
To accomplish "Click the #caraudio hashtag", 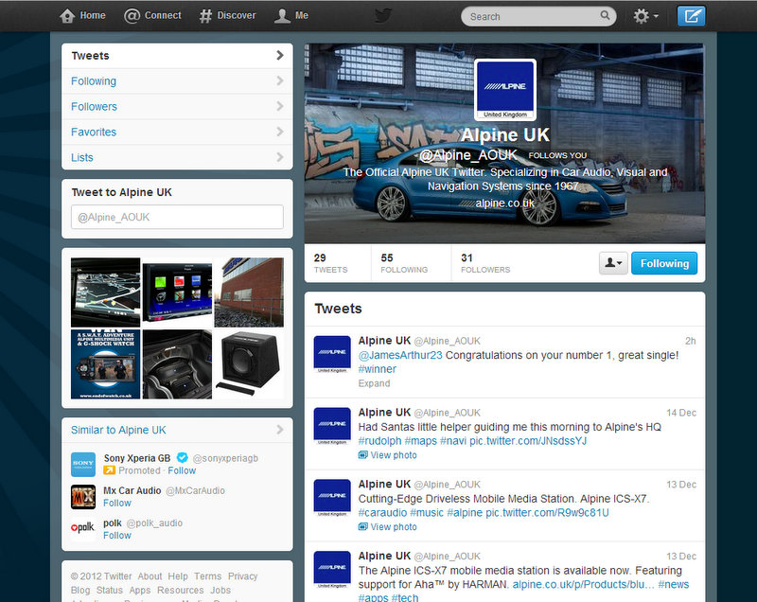I will [383, 513].
